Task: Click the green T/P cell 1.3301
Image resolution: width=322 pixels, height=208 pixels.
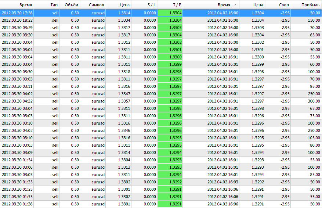Action: pyautogui.click(x=170, y=50)
